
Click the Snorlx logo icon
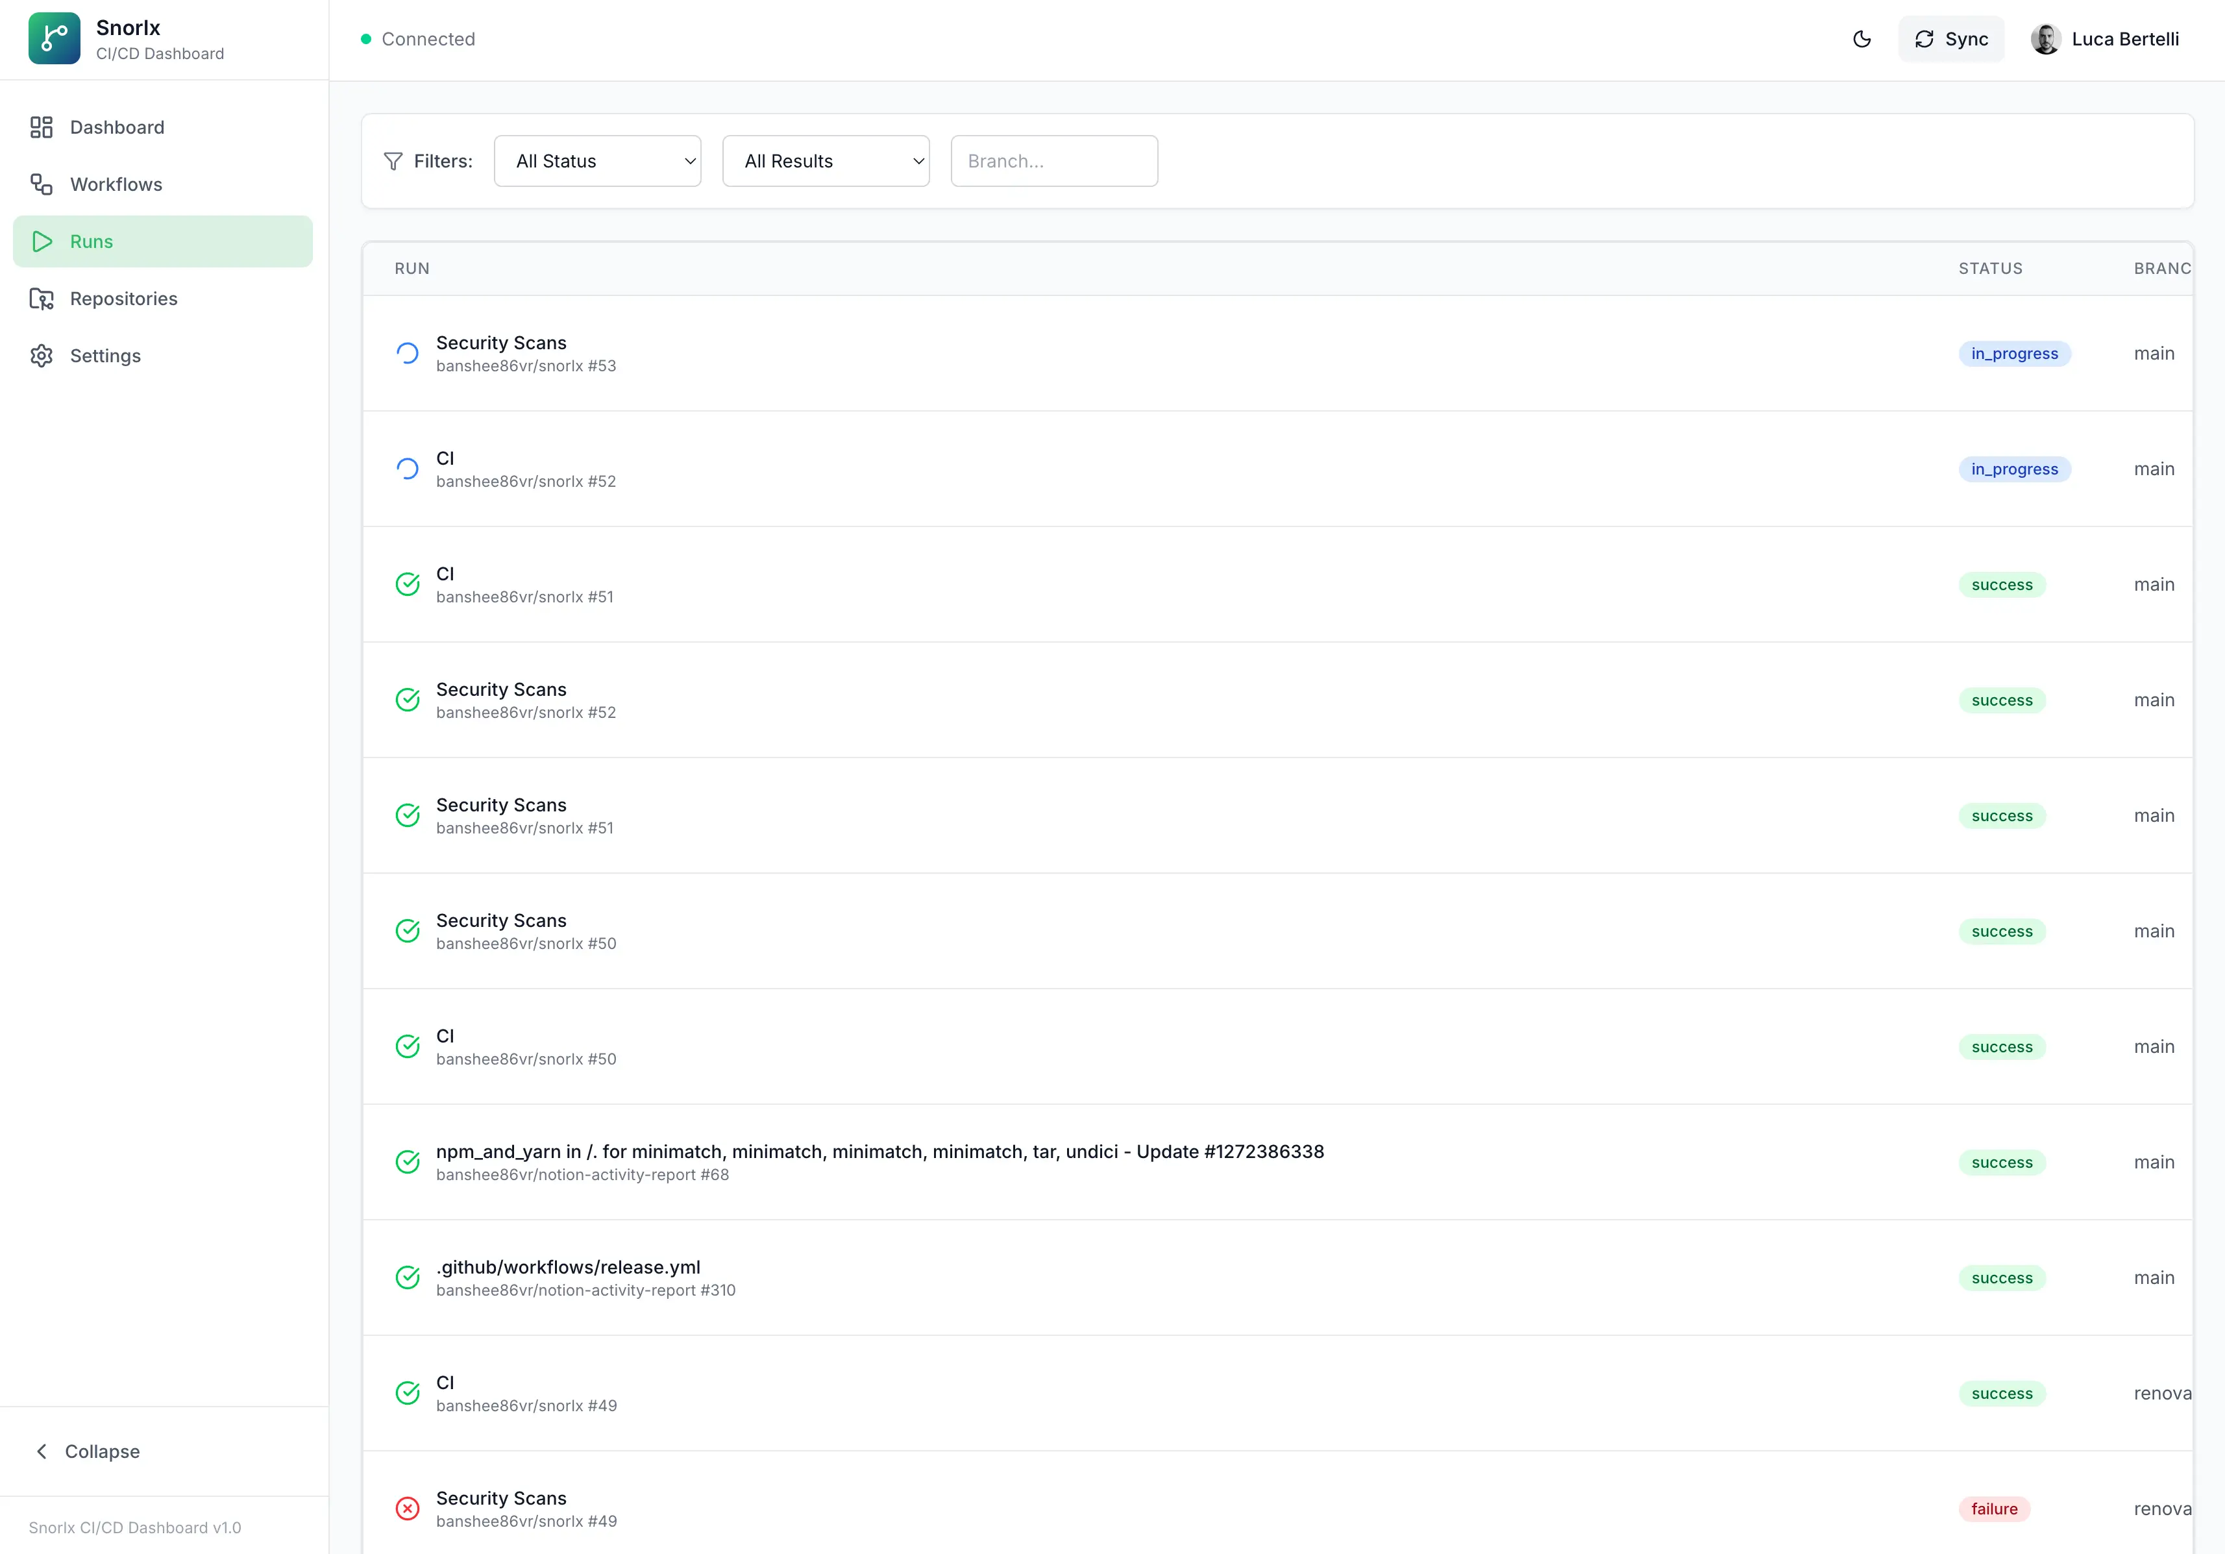[x=55, y=39]
